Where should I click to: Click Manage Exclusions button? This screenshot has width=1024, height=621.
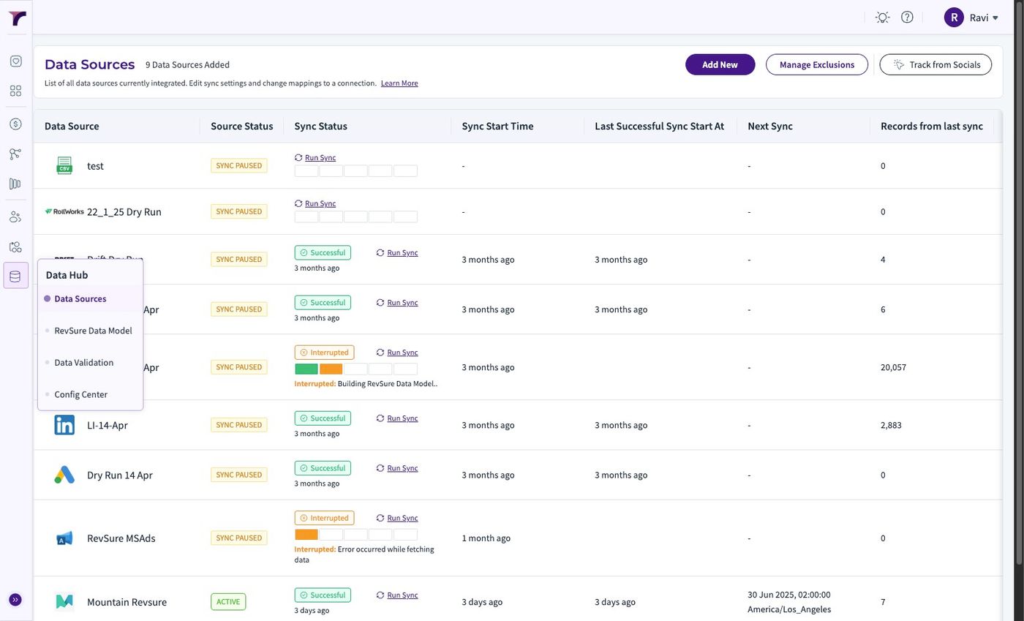pos(817,64)
